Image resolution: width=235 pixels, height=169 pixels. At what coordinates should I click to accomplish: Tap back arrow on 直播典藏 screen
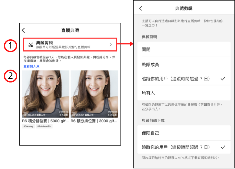tap(23, 30)
